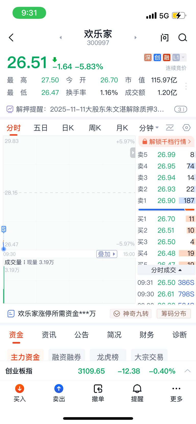Tap the back arrow icon
This screenshot has width=196, height=424.
(x=11, y=37)
